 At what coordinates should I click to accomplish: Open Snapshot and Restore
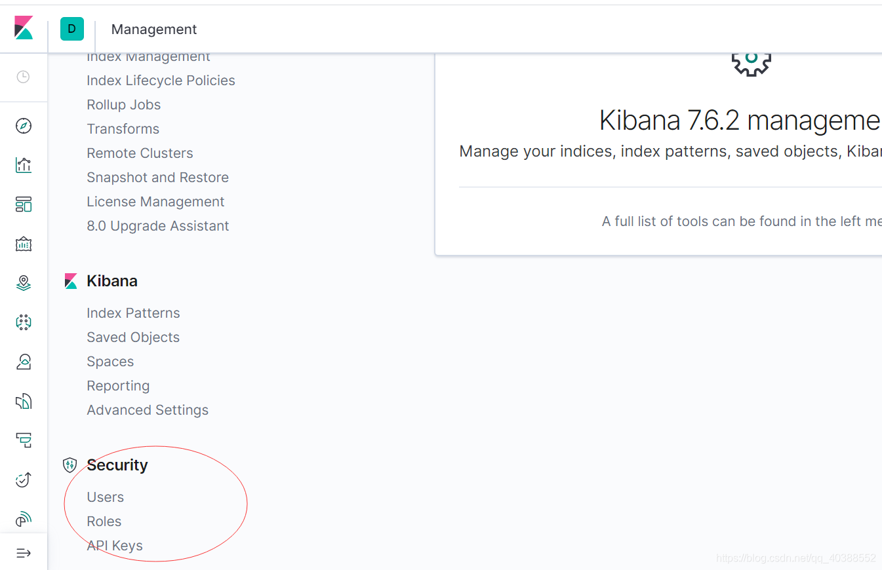[157, 178]
